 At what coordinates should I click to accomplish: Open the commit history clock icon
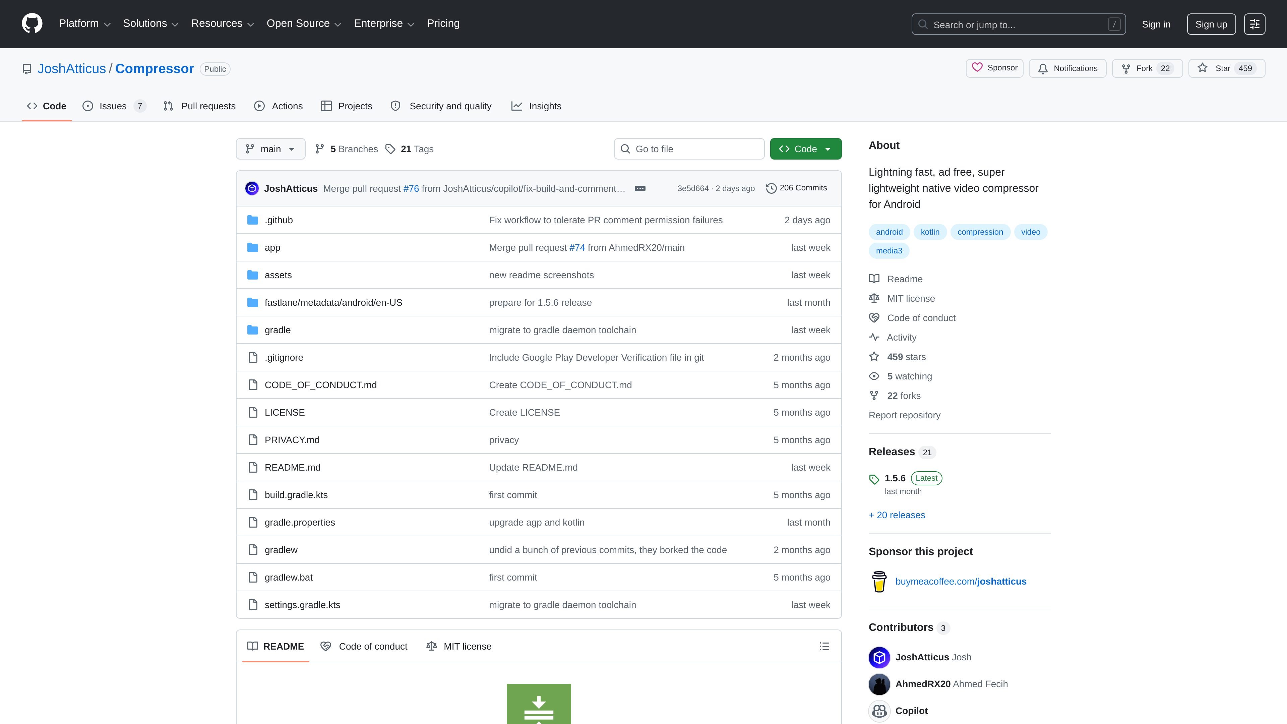click(x=772, y=188)
